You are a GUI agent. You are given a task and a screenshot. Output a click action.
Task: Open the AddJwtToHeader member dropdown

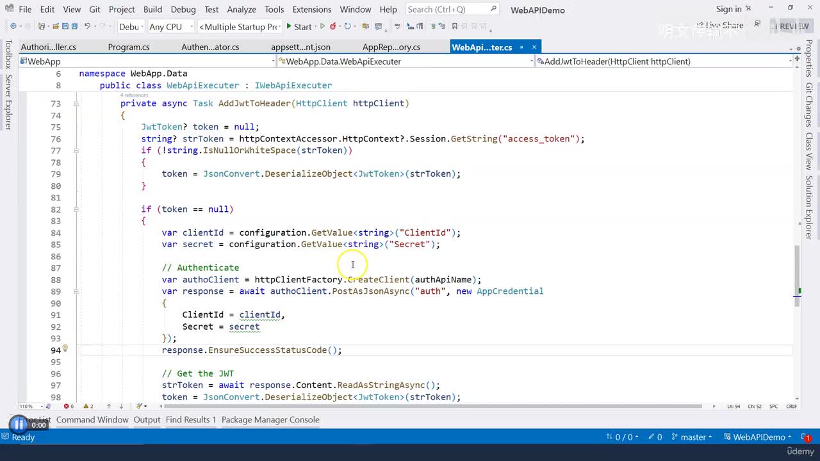664,61
